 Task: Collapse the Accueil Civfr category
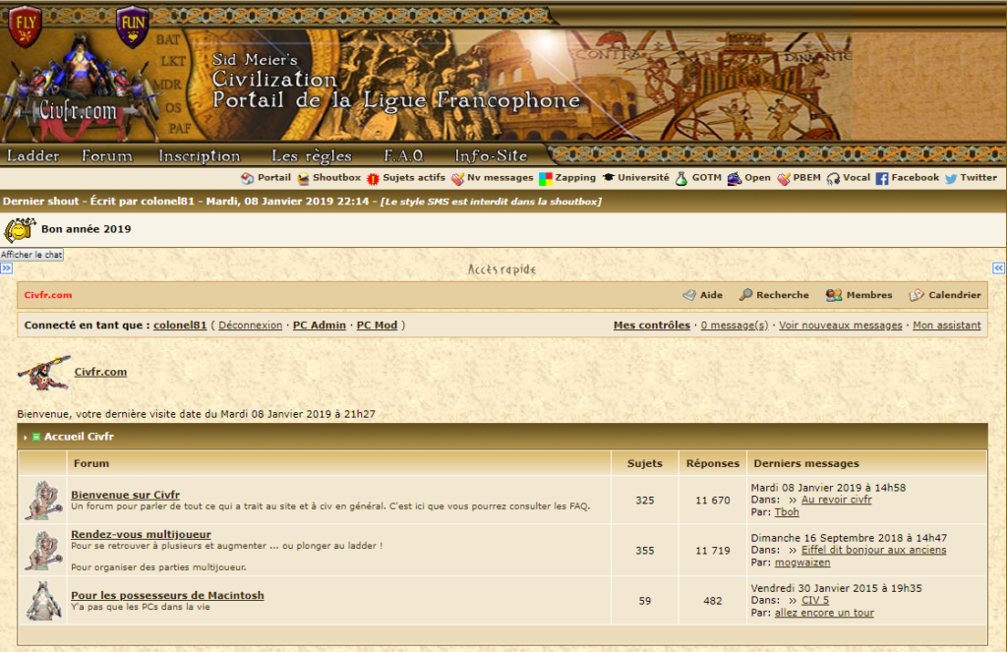tap(36, 437)
